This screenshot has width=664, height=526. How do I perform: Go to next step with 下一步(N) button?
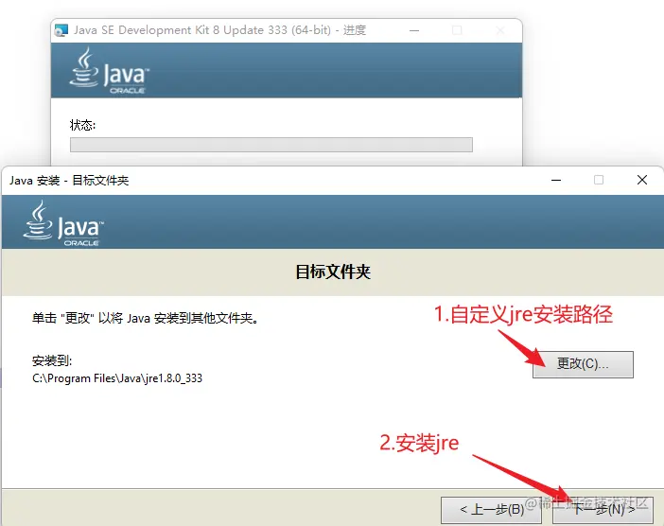point(603,510)
